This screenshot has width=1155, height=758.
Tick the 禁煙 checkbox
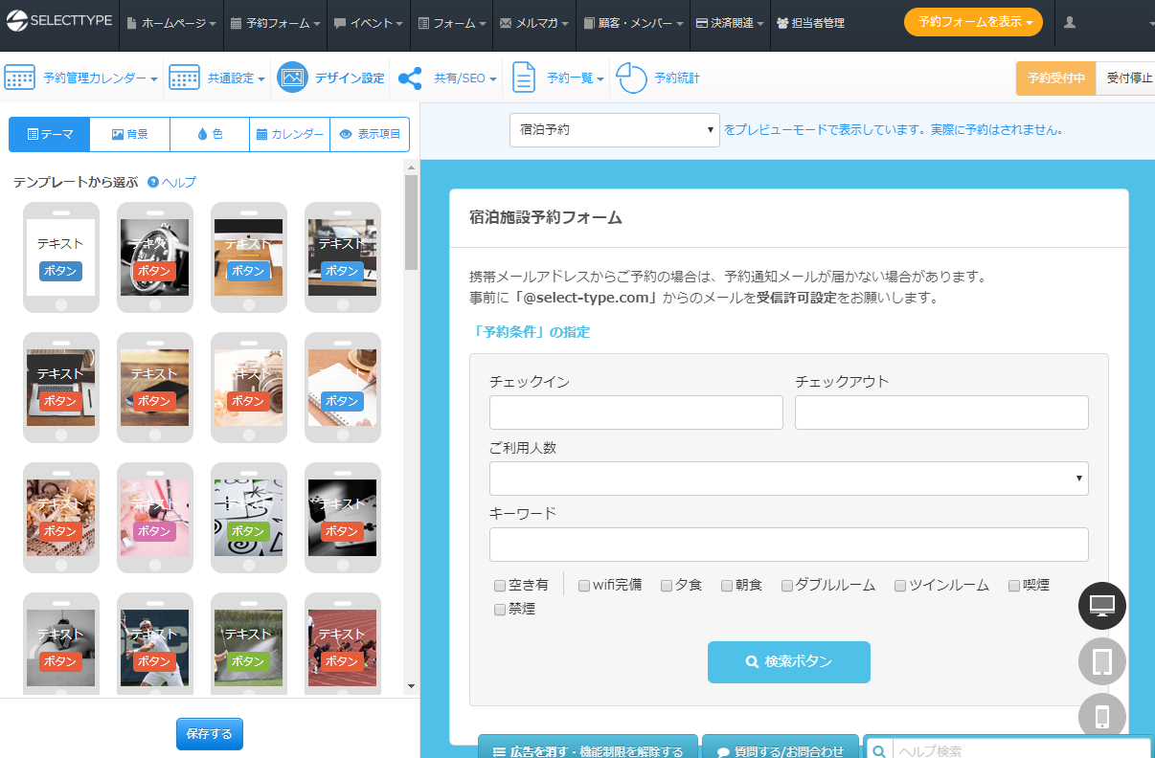pos(500,610)
